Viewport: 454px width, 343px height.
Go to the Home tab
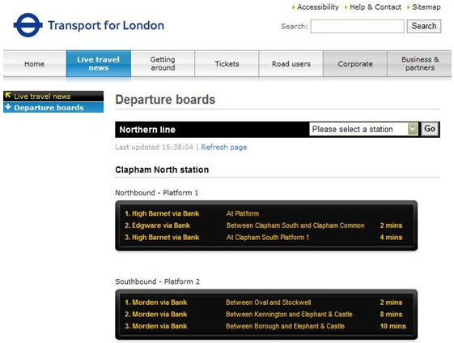pos(35,63)
